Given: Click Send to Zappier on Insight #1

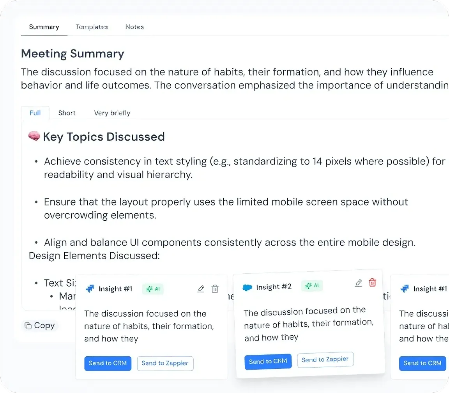Looking at the screenshot, I should click(165, 363).
